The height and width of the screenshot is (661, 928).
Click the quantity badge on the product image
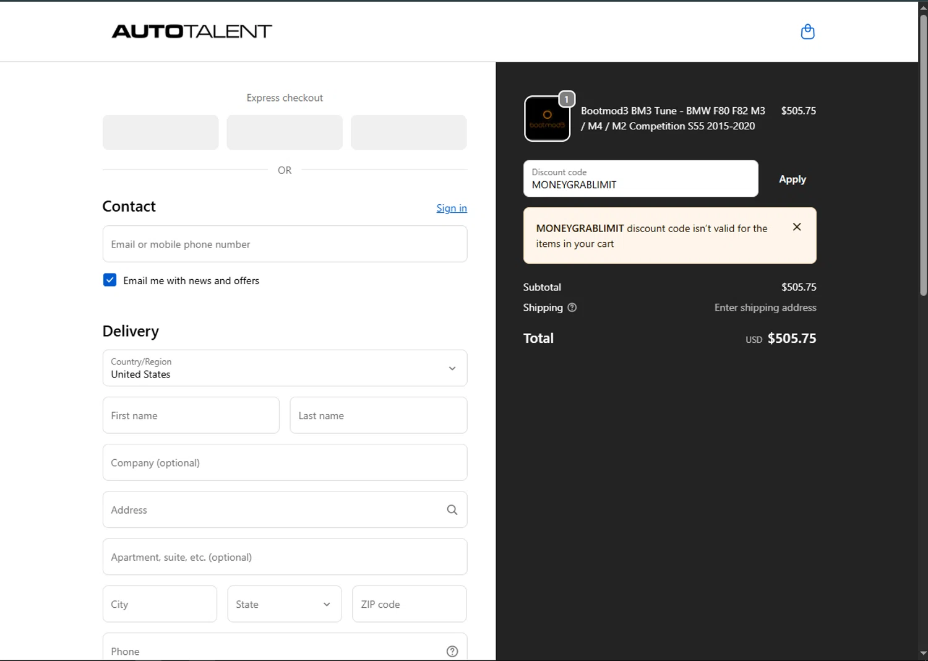point(567,99)
